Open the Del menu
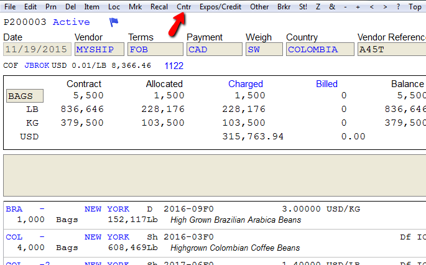This screenshot has height=265, width=426. [x=70, y=6]
